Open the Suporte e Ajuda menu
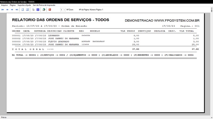This screenshot has width=213, height=119. click(24, 5)
